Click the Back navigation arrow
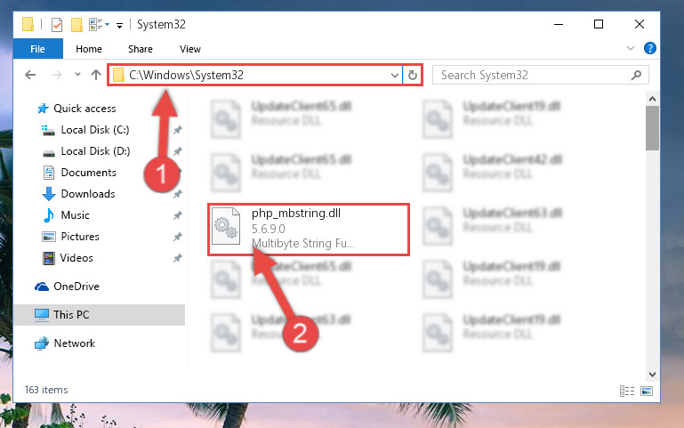The width and height of the screenshot is (684, 428). pos(30,75)
